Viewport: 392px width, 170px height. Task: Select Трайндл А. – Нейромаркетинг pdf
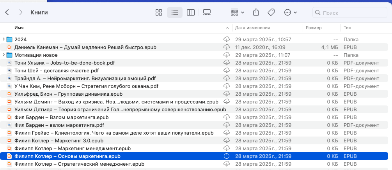tap(85, 78)
